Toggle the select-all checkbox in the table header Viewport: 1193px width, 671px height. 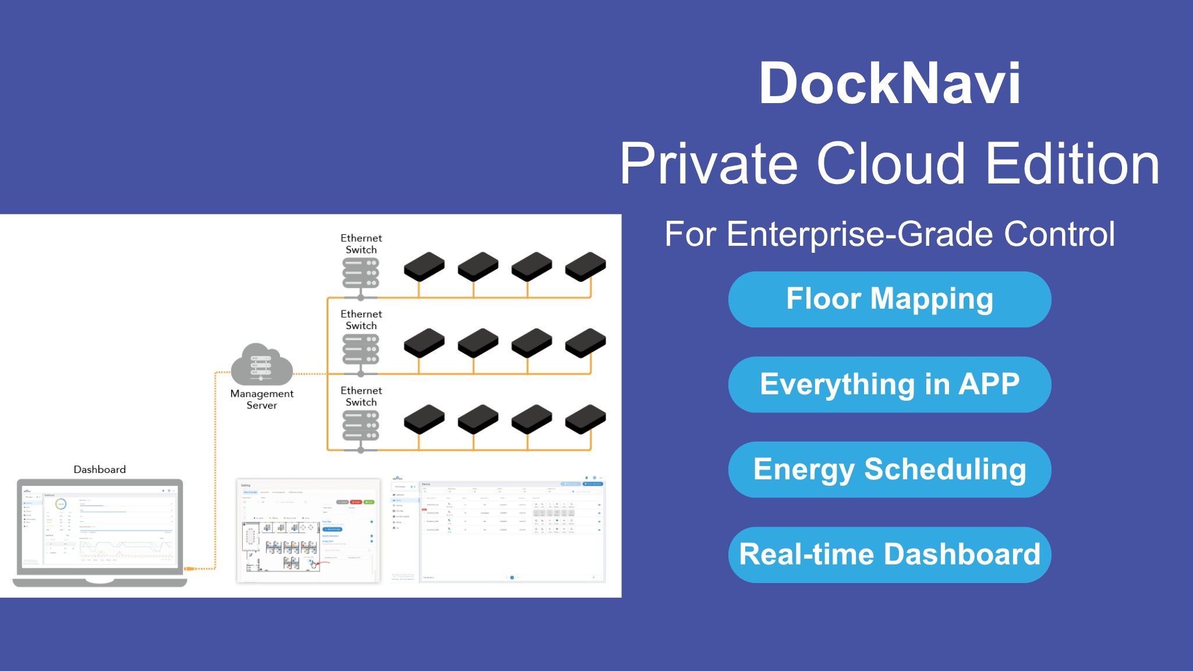425,498
